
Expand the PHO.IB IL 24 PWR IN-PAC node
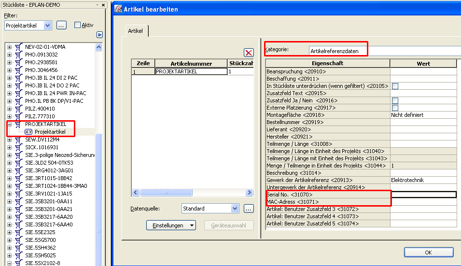click(x=9, y=93)
